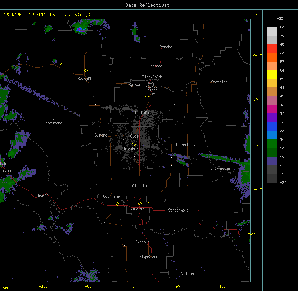Click the blue 36 dBZ legend swatch
This screenshot has width=298, height=291.
point(272,126)
